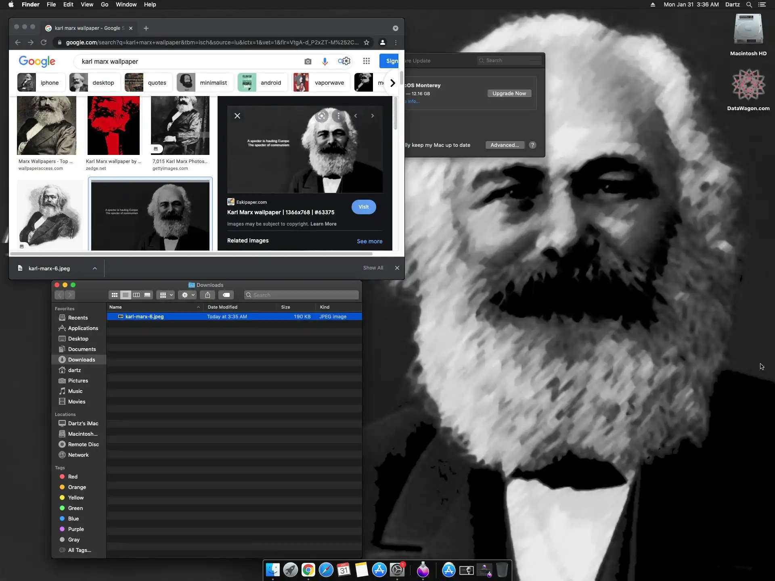
Task: Open the Go menu in menu bar
Action: [105, 4]
